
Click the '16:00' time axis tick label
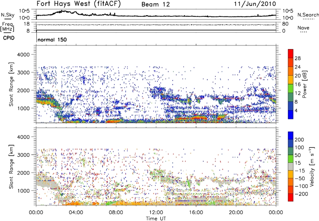click(196, 213)
